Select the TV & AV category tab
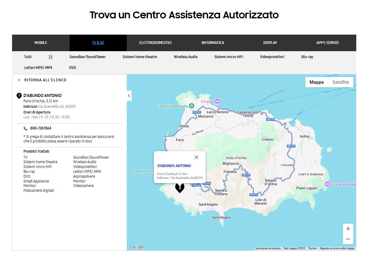This screenshot has width=365, height=258. tap(98, 43)
